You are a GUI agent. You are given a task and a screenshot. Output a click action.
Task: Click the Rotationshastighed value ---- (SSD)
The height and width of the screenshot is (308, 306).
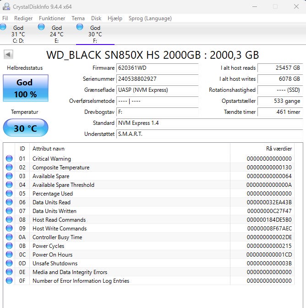pos(280,90)
